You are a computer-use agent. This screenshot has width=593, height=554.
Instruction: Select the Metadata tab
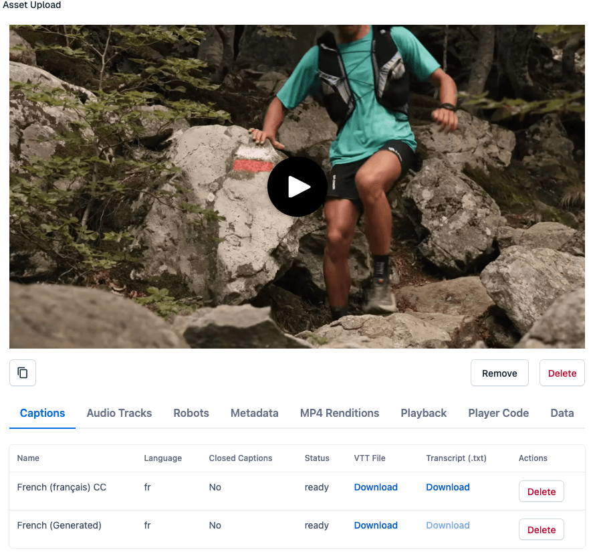(x=255, y=413)
